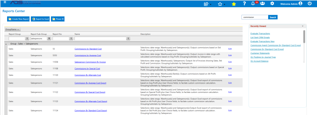Click the Report Sub-Group filter box containing salespersons
Viewport: 317px width, 115px height.
pyautogui.click(x=39, y=39)
